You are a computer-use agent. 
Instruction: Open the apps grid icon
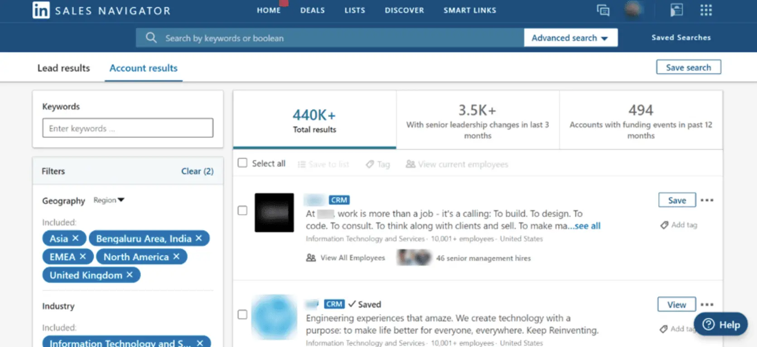tap(706, 10)
